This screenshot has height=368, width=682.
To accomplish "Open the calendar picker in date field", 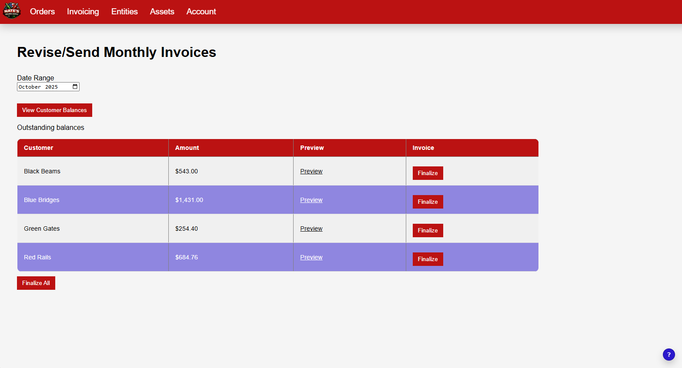I will 75,87.
